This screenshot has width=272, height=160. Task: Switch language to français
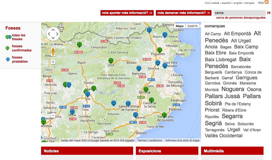250,3
